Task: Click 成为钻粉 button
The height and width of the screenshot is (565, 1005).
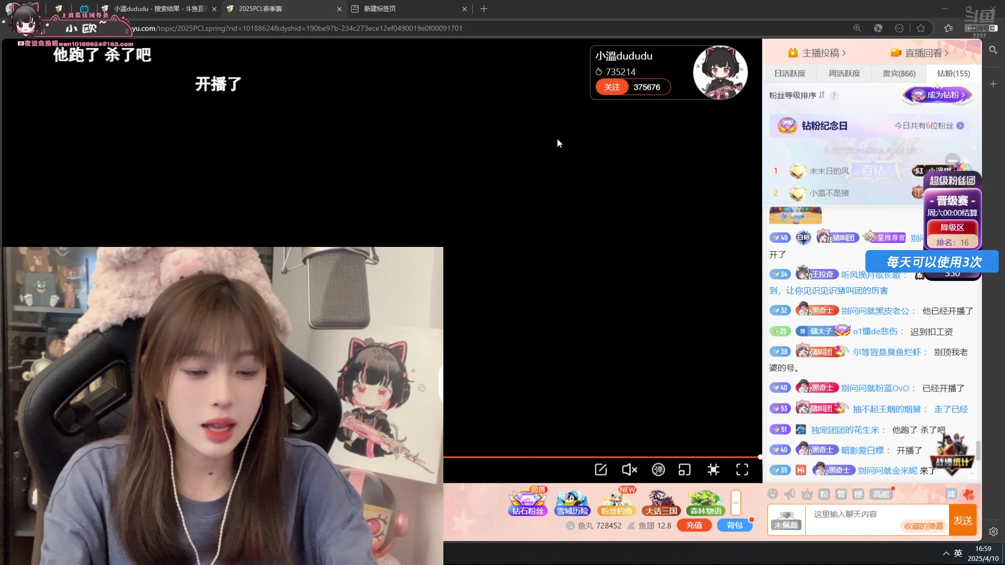Action: pyautogui.click(x=937, y=95)
